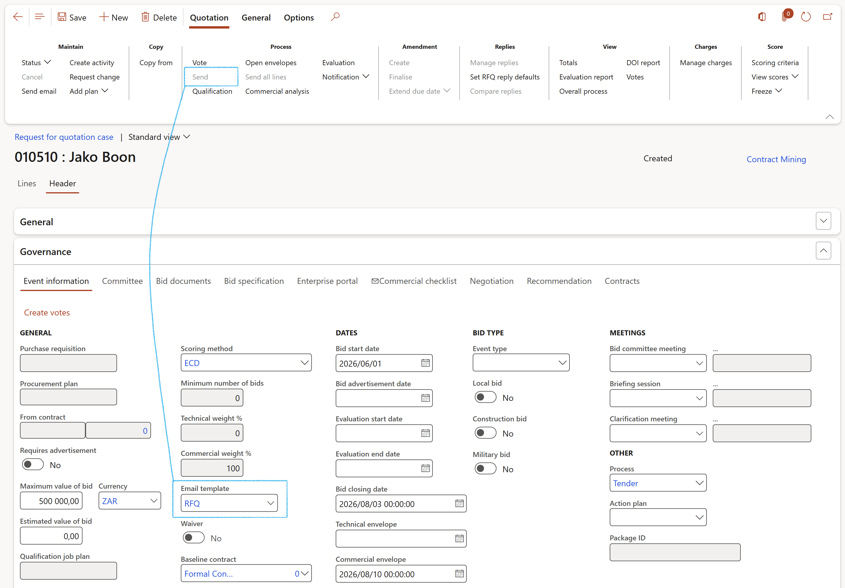Open the Bid committee meeting dropdown
The height and width of the screenshot is (588, 845).
(699, 363)
